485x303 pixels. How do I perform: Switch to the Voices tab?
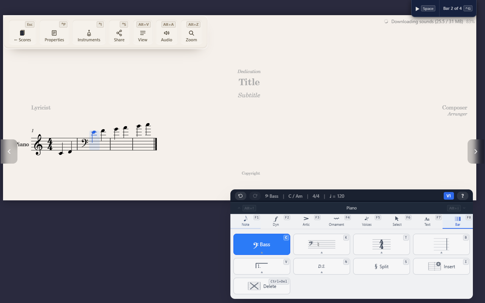tap(367, 221)
